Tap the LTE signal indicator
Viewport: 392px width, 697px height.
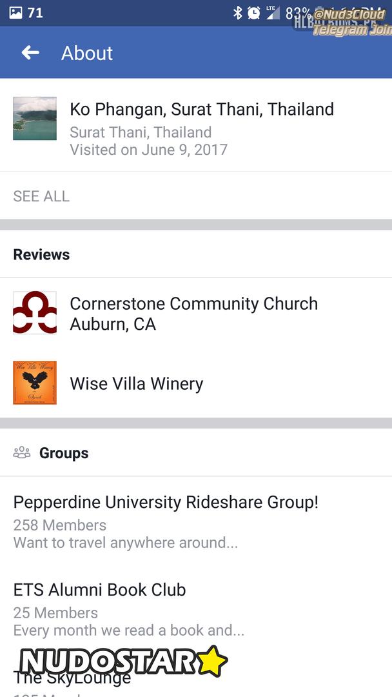pyautogui.click(x=272, y=12)
